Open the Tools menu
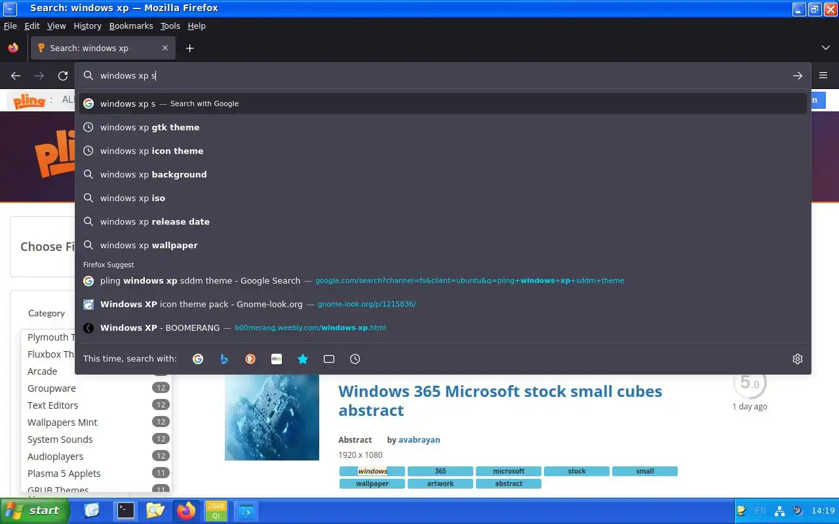 point(170,26)
